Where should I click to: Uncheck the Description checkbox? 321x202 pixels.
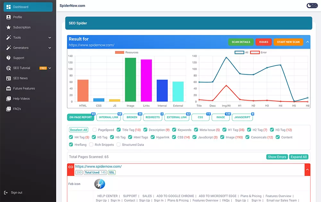145,130
